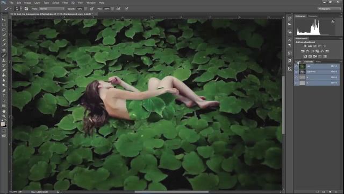The image size is (344, 194).
Task: Open the Image menu
Action: click(x=27, y=3)
